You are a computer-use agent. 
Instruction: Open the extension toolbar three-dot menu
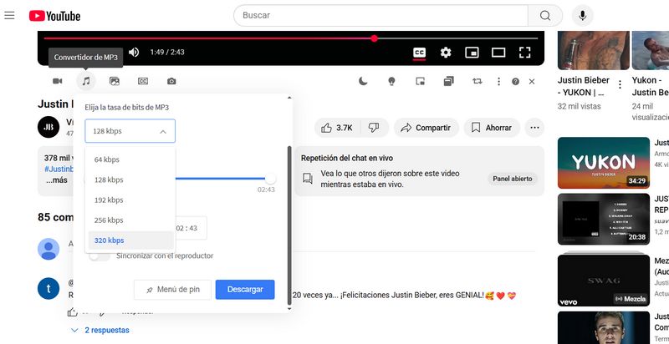click(x=498, y=81)
